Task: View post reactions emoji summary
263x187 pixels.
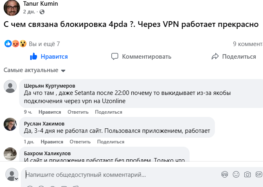Action: (x=15, y=44)
